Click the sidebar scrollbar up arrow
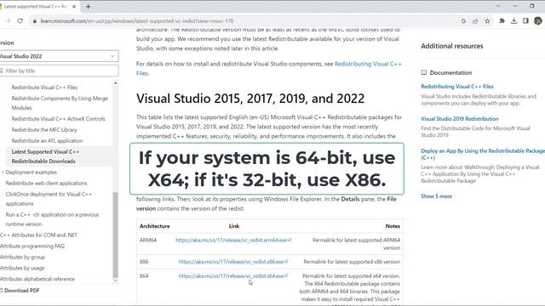 click(x=116, y=83)
